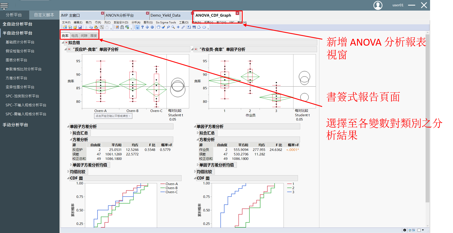Select the Polygon shape tool
453x233 pixels.
(x=199, y=27)
